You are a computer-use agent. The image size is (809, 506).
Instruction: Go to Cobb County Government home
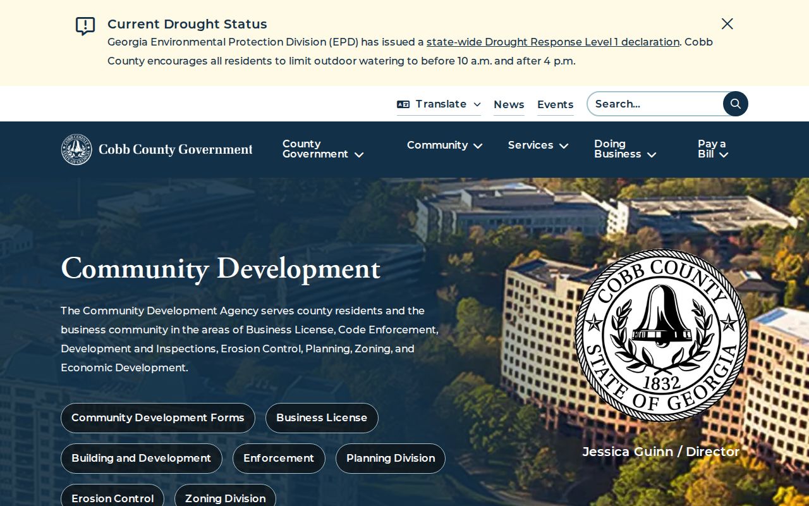[157, 149]
